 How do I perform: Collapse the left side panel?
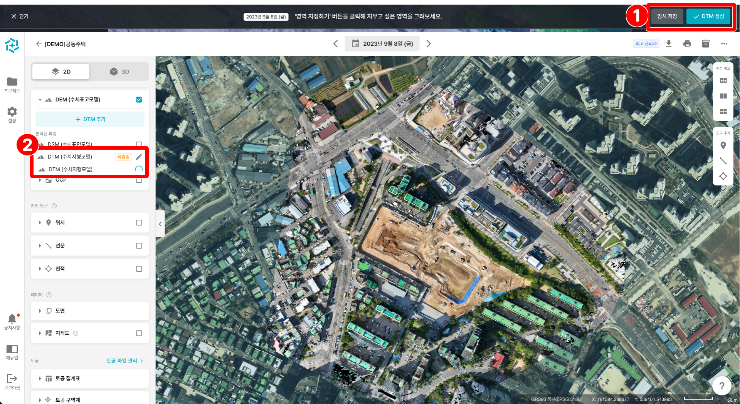(x=160, y=224)
